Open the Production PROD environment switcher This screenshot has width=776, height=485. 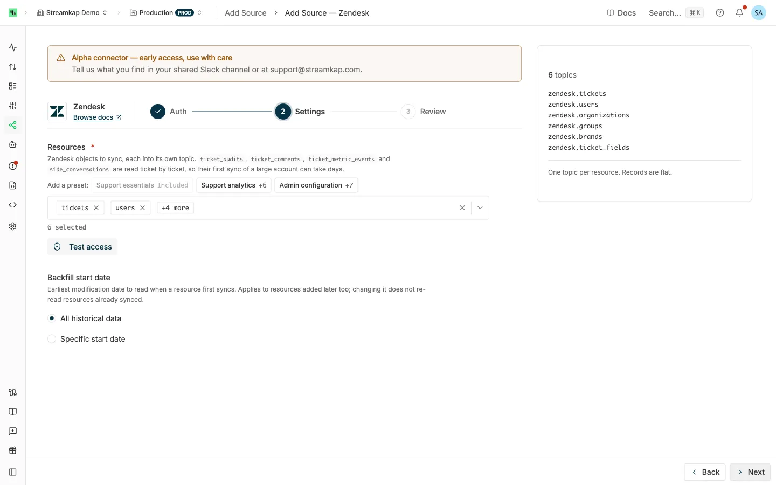[x=166, y=13]
